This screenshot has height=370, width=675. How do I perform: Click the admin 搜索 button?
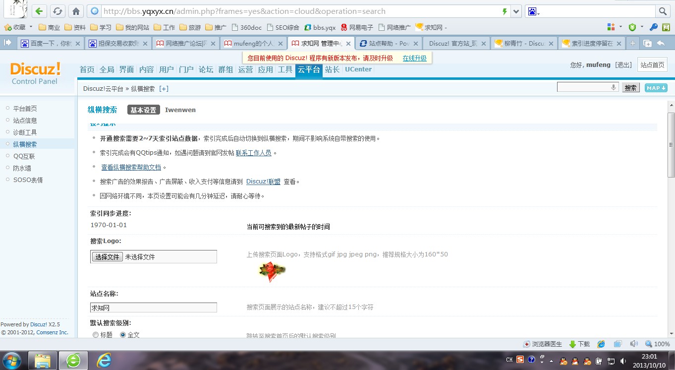click(631, 88)
